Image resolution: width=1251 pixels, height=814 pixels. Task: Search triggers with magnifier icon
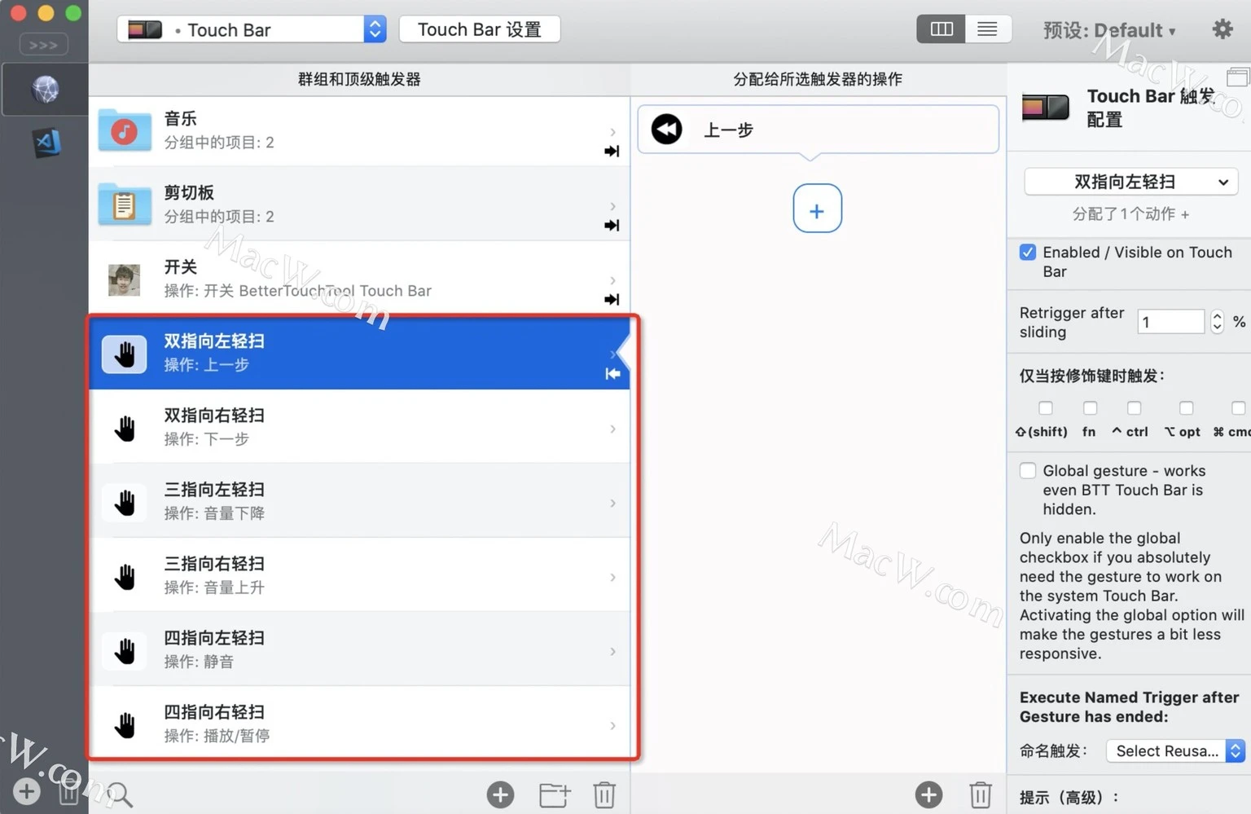point(119,794)
